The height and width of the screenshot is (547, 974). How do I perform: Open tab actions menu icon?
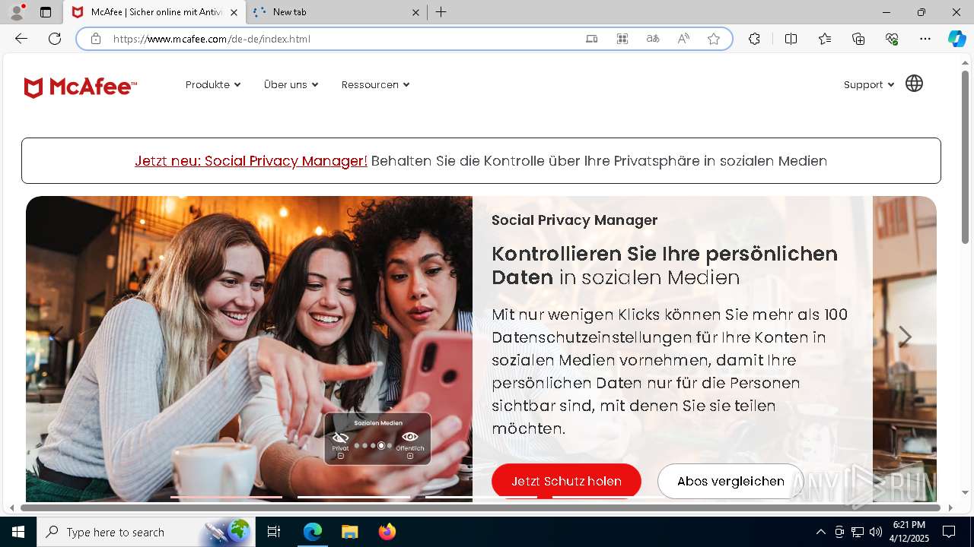[46, 12]
